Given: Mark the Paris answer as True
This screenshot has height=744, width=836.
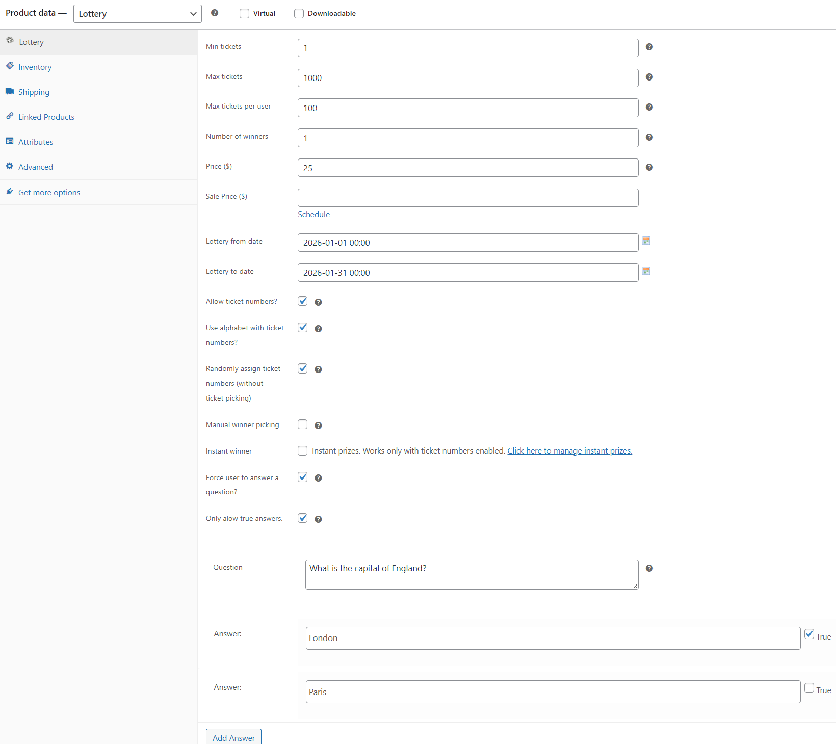Looking at the screenshot, I should click(x=809, y=688).
